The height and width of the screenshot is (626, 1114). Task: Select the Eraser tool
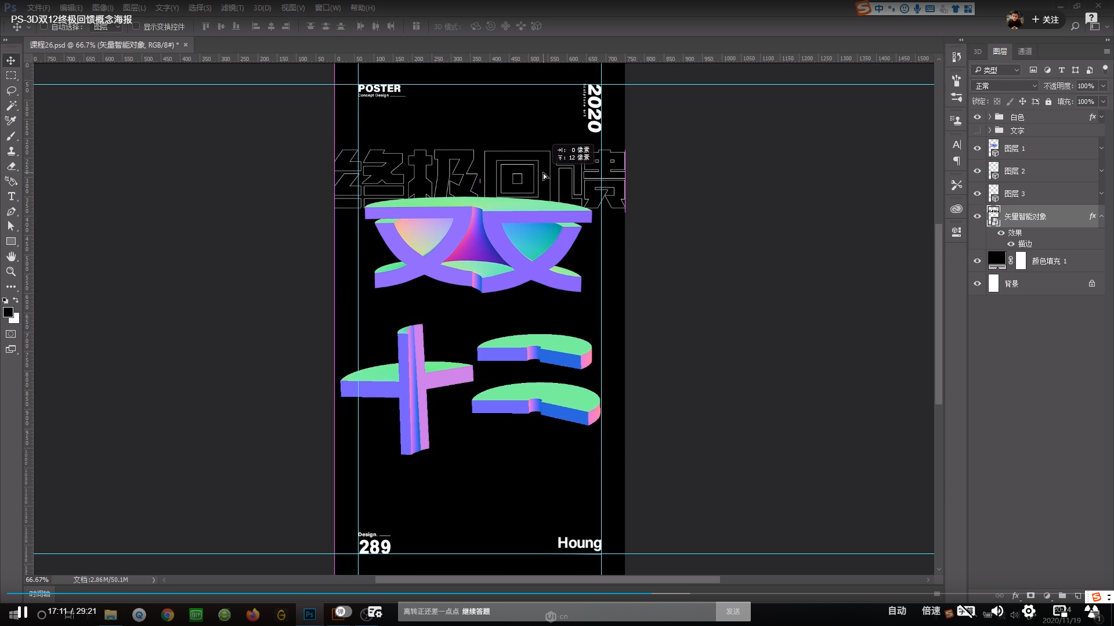11,166
